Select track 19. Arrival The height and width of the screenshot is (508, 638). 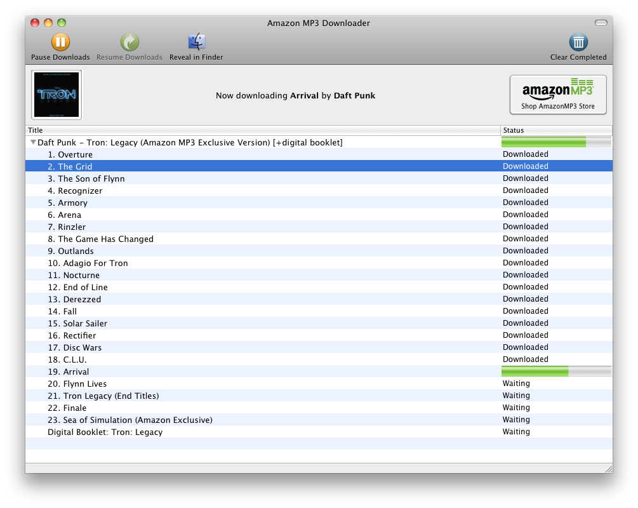(319, 371)
